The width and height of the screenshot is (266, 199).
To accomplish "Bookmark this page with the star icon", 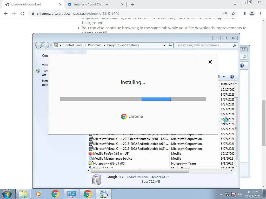I will point(233,13).
